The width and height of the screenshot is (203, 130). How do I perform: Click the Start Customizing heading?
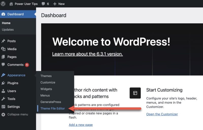164,90
